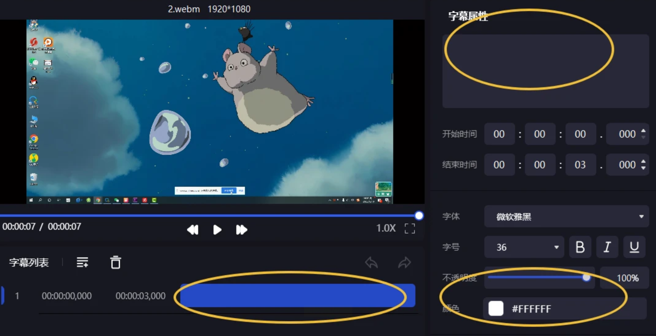This screenshot has height=336, width=656.
Task: Enter fullscreen preview mode
Action: click(x=410, y=229)
